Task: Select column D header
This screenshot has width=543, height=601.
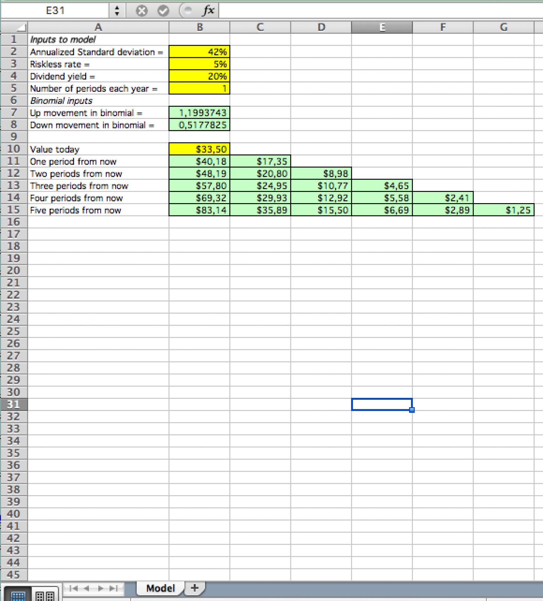Action: pyautogui.click(x=321, y=28)
